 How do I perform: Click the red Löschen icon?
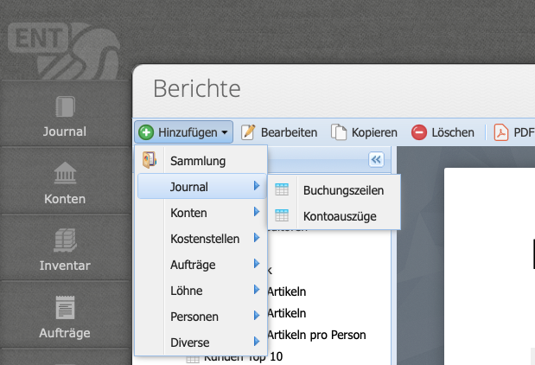point(419,132)
